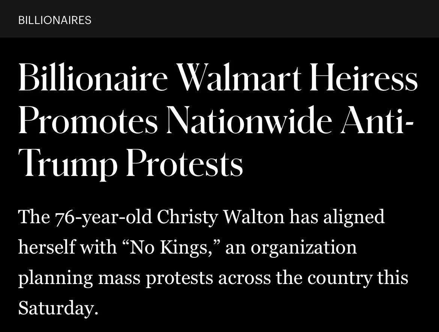Click the surname "Walton" in subheading
This screenshot has width=439, height=332.
point(253,217)
